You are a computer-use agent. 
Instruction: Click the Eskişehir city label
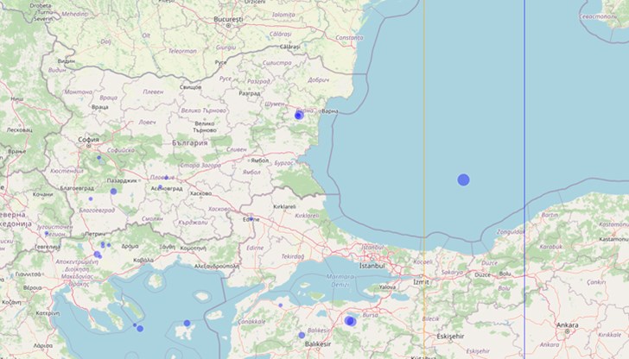pos(451,335)
